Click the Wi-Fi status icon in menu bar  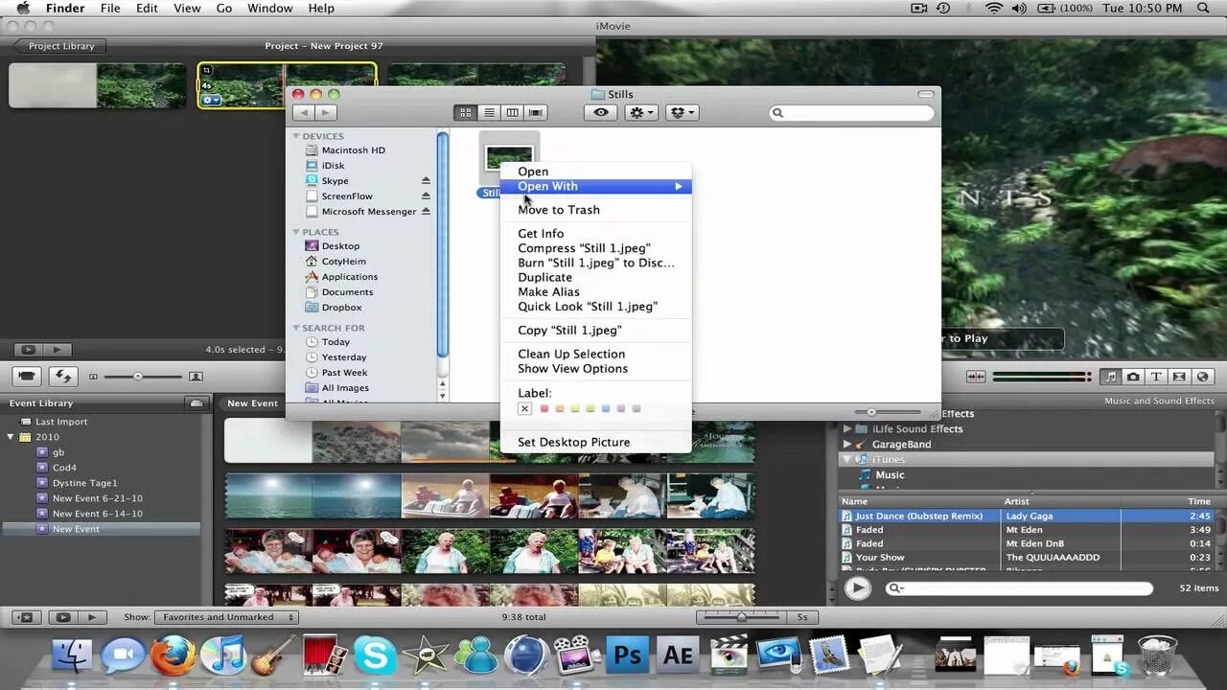point(994,8)
